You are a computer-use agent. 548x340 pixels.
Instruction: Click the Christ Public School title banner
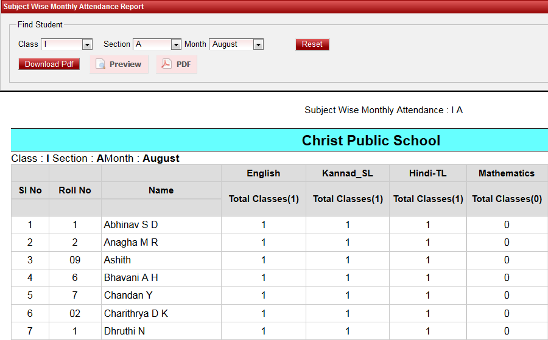(x=370, y=141)
